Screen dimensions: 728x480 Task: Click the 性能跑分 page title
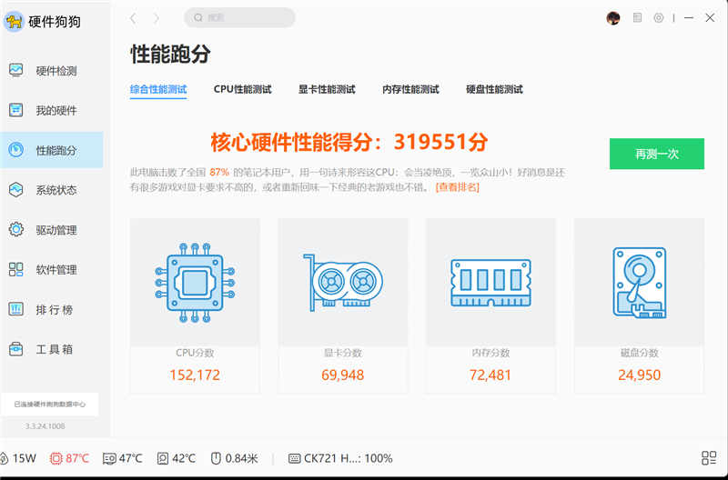[x=170, y=55]
